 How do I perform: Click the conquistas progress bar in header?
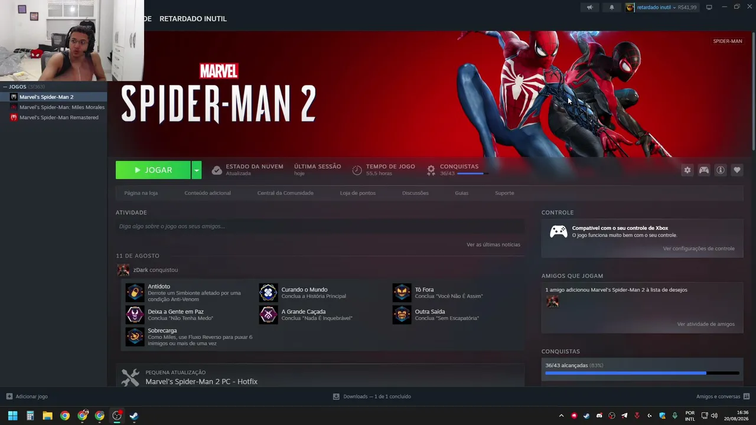point(472,174)
